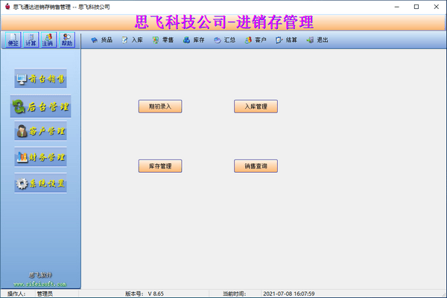Click 入库 in the toolbar
The height and width of the screenshot is (298, 447).
[132, 40]
